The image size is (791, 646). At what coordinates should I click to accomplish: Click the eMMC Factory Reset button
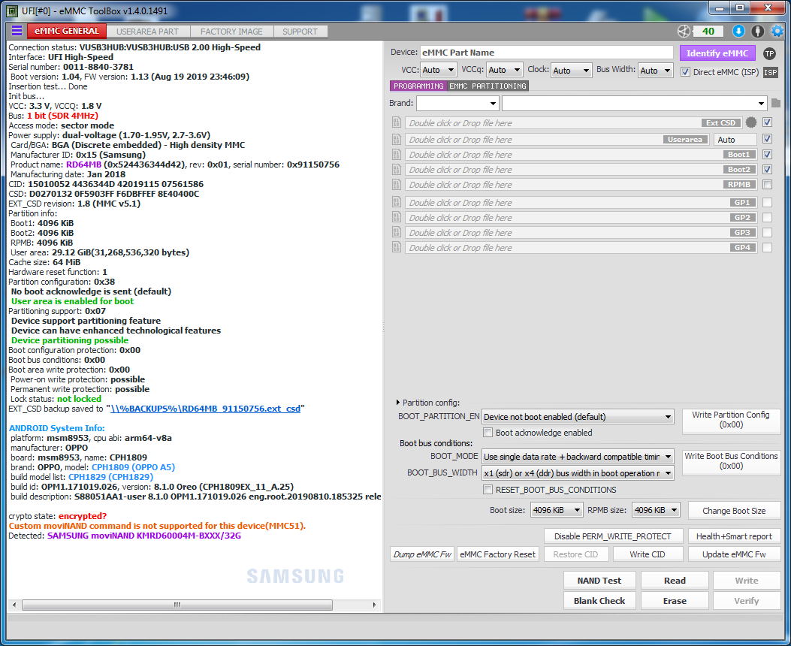(x=497, y=554)
